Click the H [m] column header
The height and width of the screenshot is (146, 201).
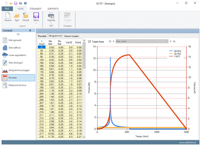pos(78,42)
